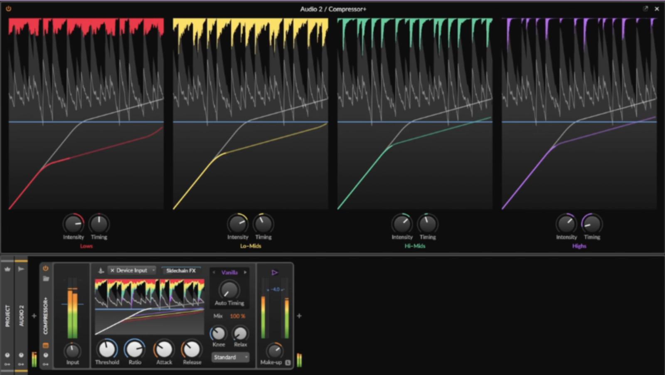
Task: Click the Audio 2 strip routing icon
Action: click(21, 364)
